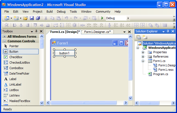Open the File menu
The image size is (177, 113).
click(x=7, y=12)
